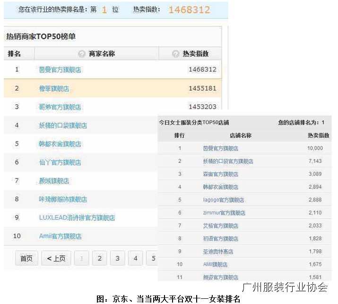The width and height of the screenshot is (338, 304).
Task: Jump to page 2
Action: (x=99, y=258)
